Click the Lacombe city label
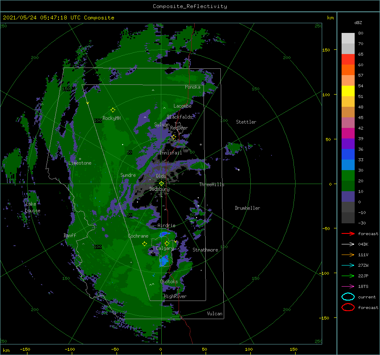Viewport: 380px width, 355px height. pyautogui.click(x=182, y=106)
